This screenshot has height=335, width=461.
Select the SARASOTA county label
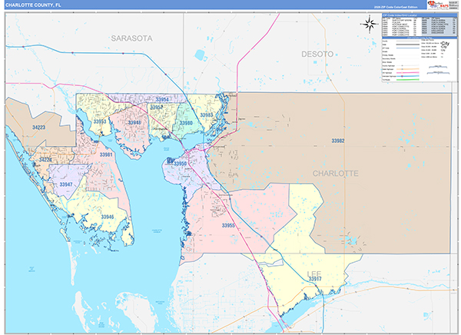pyautogui.click(x=131, y=38)
